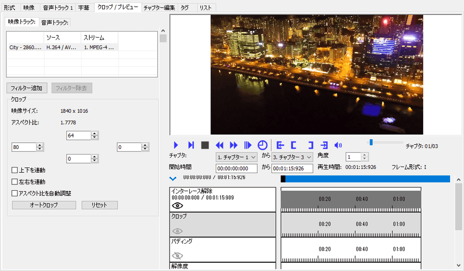464x271 pixels.
Task: Switch to the 形式 tab
Action: (9, 8)
